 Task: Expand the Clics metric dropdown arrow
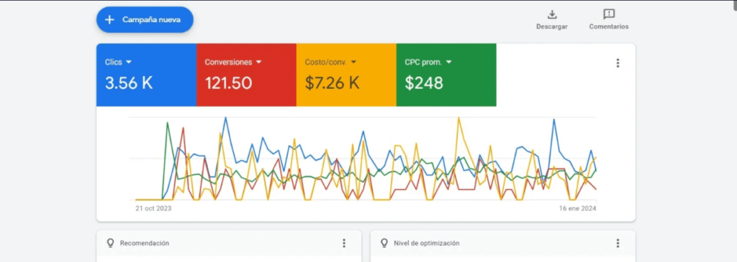pyautogui.click(x=129, y=62)
